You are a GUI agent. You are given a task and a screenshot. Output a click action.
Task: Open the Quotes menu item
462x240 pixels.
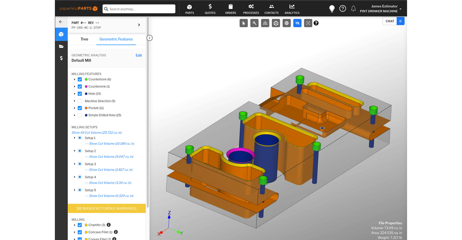pyautogui.click(x=210, y=9)
